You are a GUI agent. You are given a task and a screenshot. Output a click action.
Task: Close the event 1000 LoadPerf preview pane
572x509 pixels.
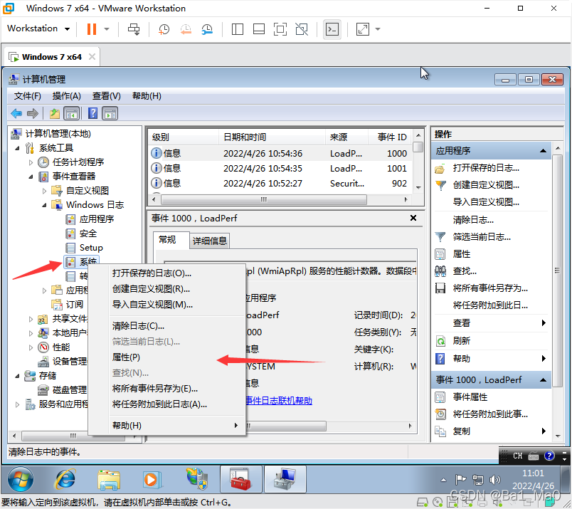click(x=413, y=218)
